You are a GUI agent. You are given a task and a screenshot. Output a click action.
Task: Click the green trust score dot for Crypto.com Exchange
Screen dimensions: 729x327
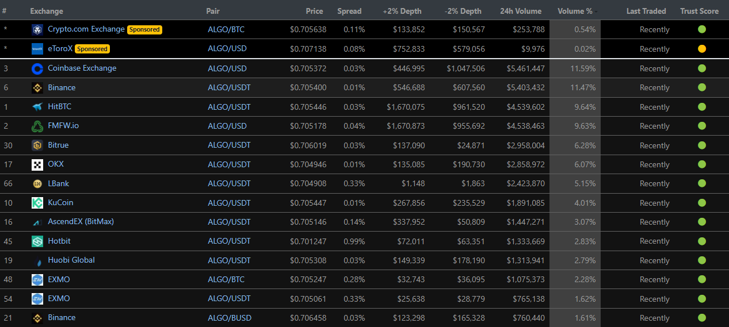pos(701,29)
